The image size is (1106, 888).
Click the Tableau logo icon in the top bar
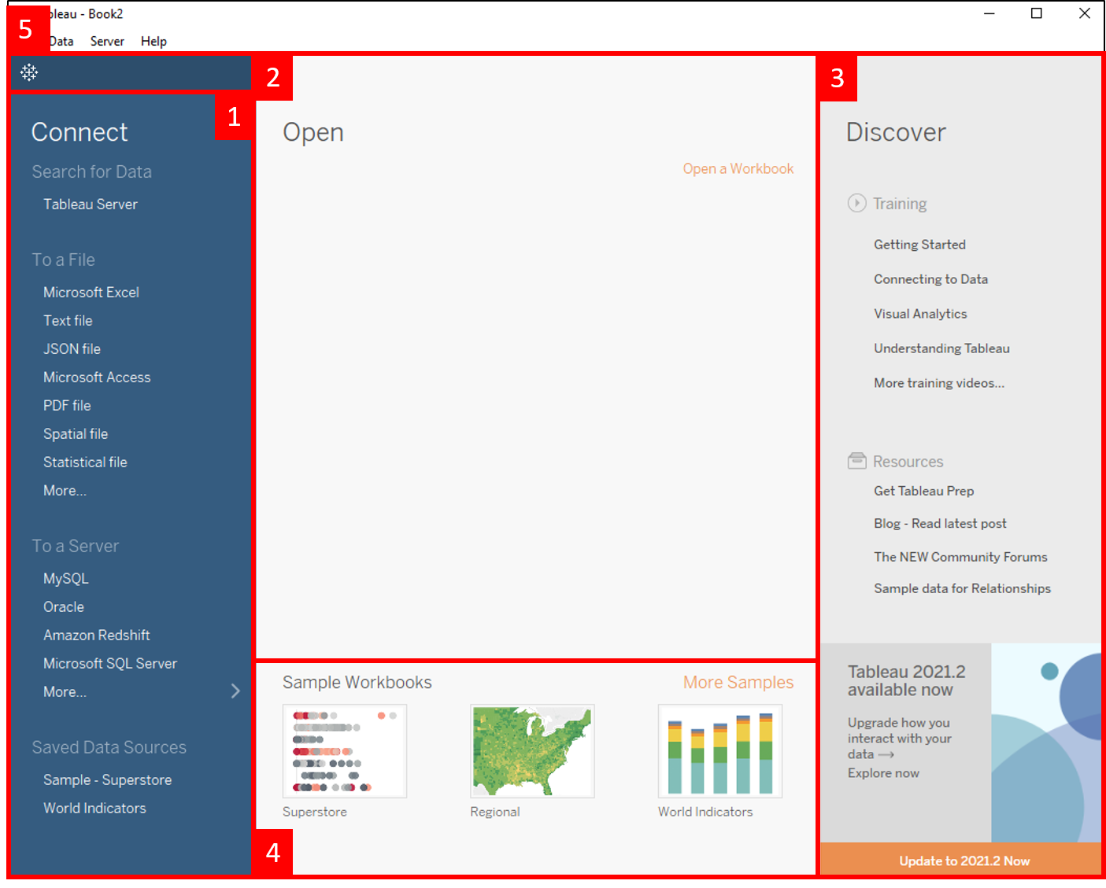pyautogui.click(x=29, y=72)
